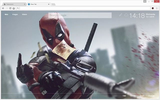This screenshot has width=160, height=100.
Task: Close the Extensions tab
Action: pos(24,4)
